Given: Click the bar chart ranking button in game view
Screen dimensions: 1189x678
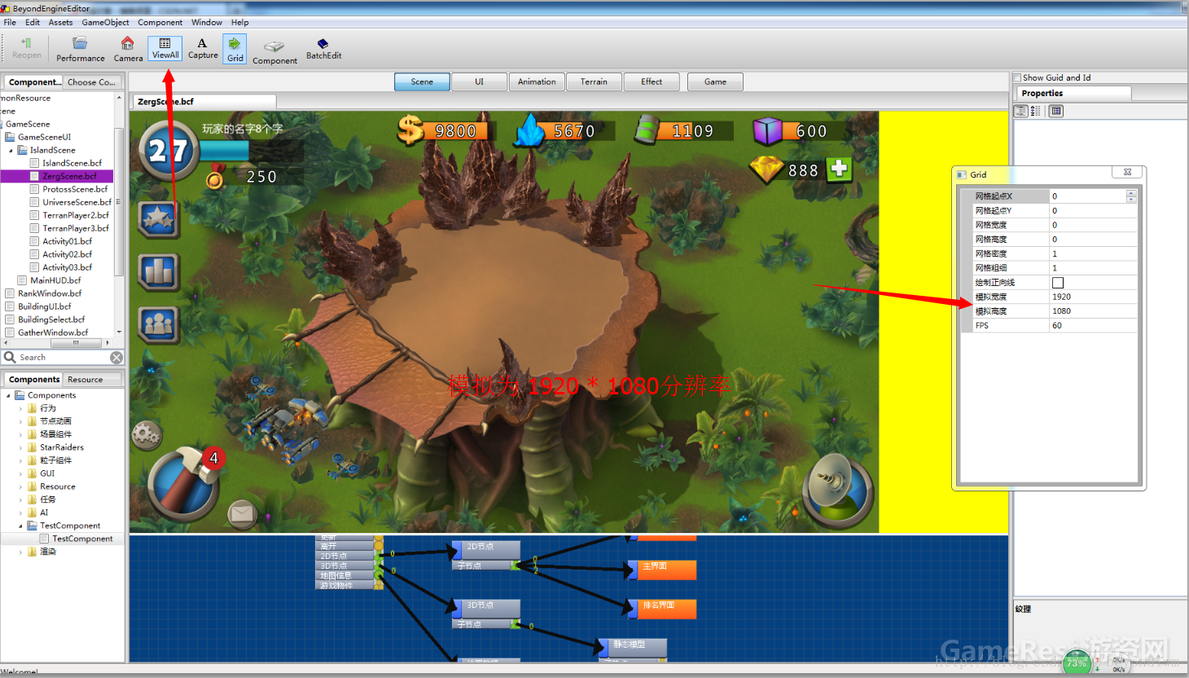Looking at the screenshot, I should click(x=159, y=272).
